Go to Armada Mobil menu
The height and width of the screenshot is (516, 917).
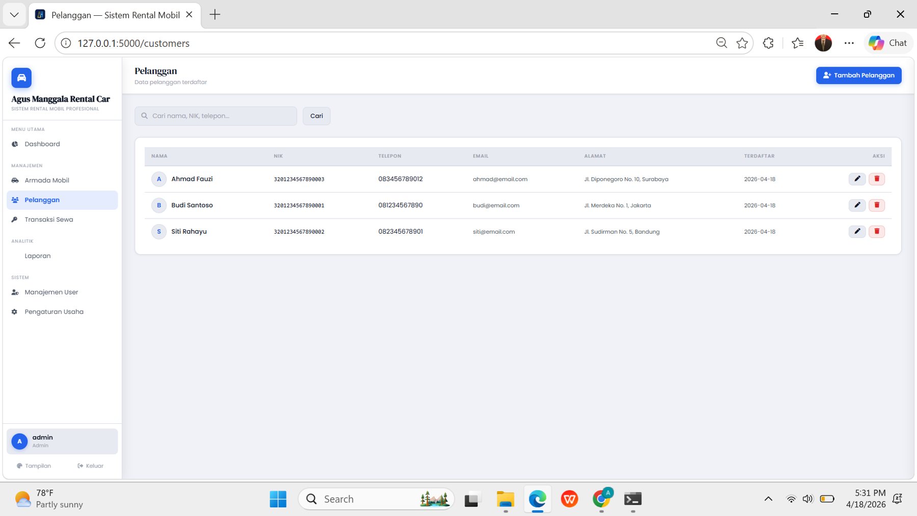point(47,180)
